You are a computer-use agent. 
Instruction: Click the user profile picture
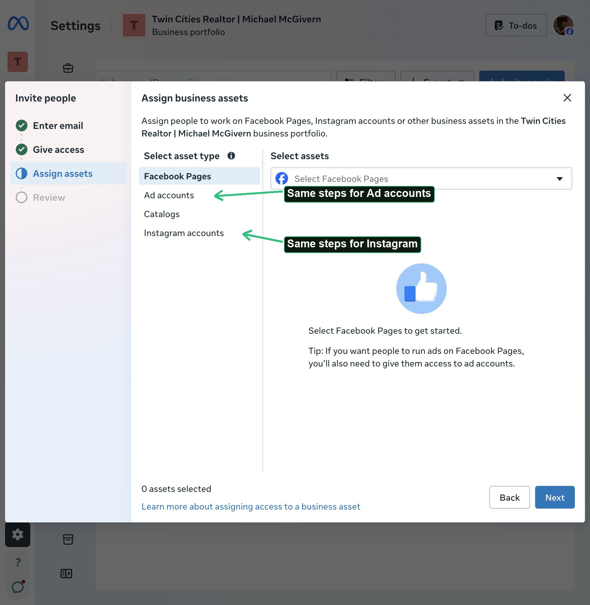pyautogui.click(x=563, y=25)
